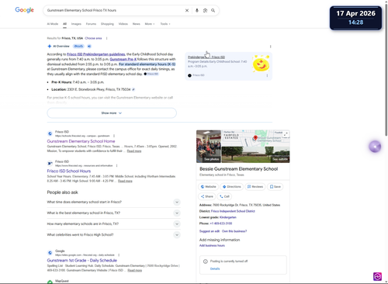Start voice search with the microphone icon
Viewport: 388px width, 284px height.
click(197, 10)
